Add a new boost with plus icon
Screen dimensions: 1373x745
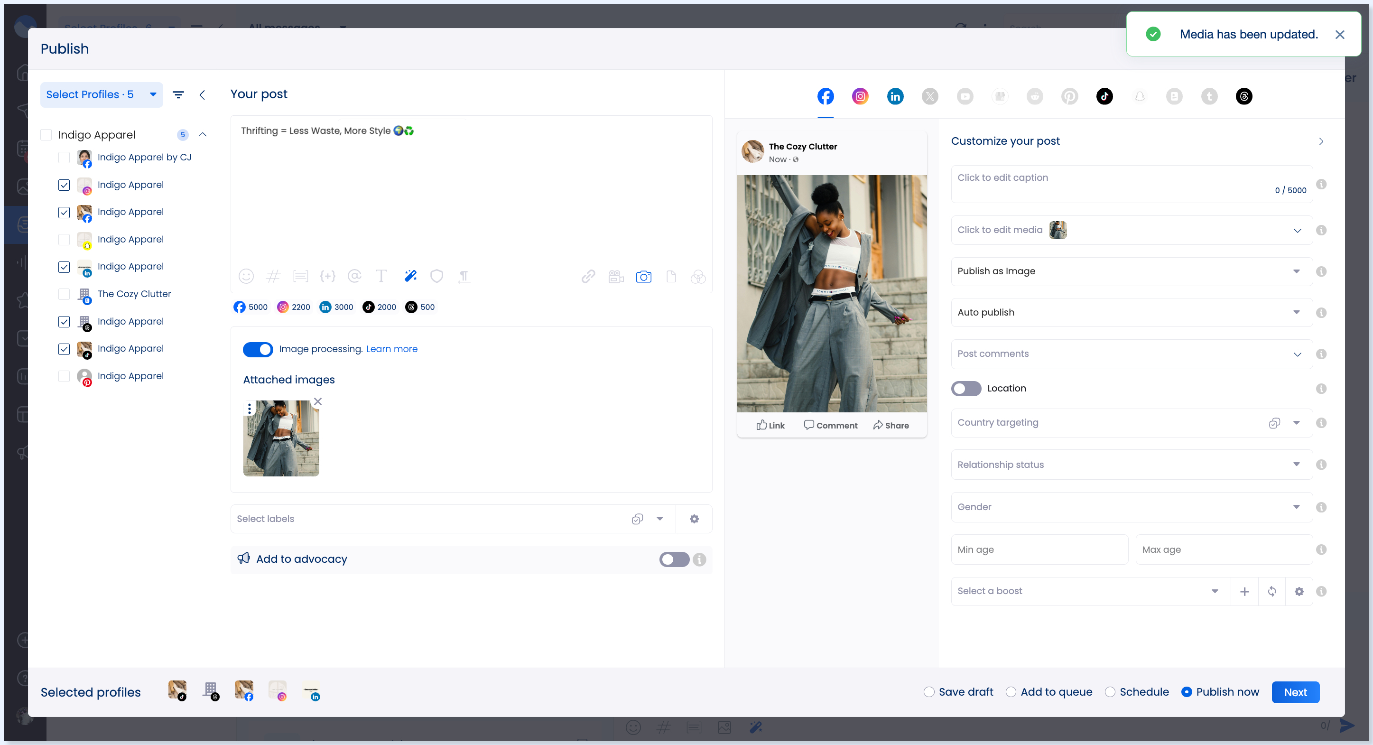pyautogui.click(x=1244, y=591)
